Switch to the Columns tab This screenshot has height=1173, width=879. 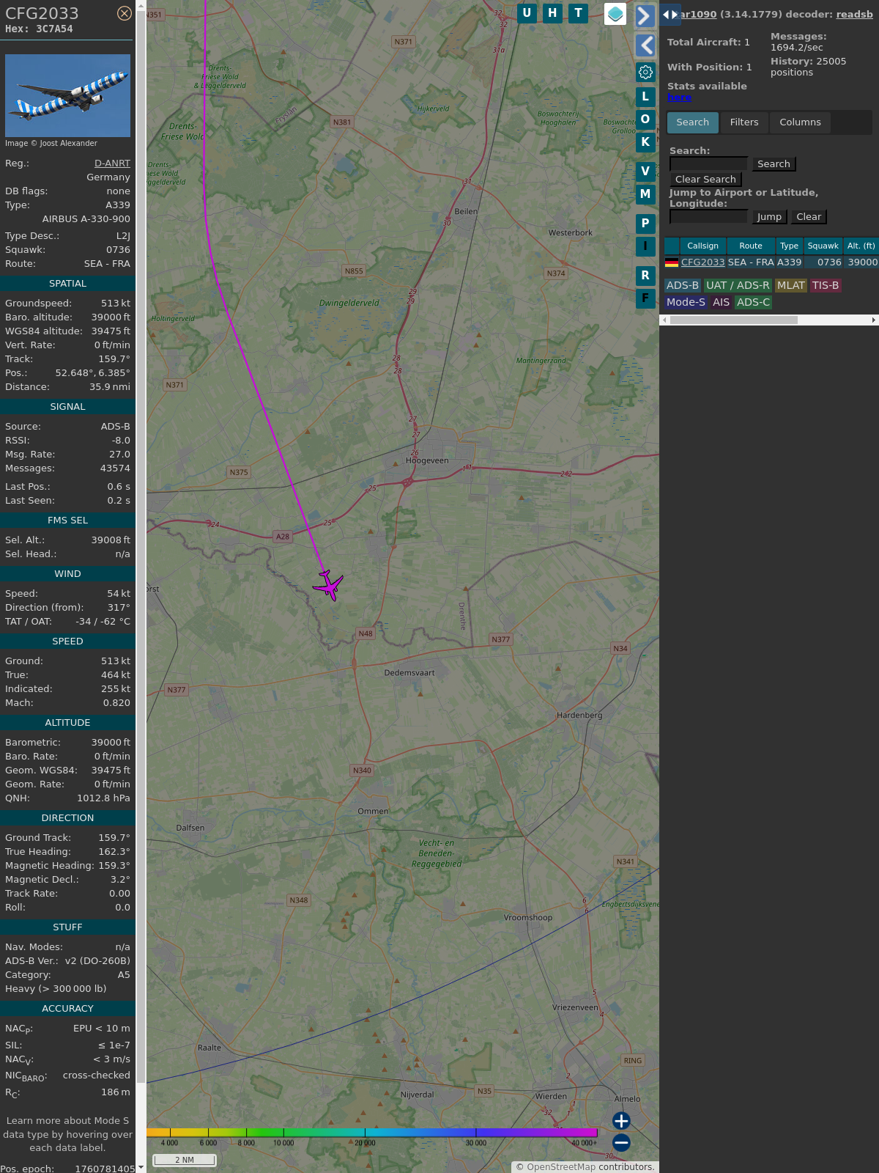point(799,122)
